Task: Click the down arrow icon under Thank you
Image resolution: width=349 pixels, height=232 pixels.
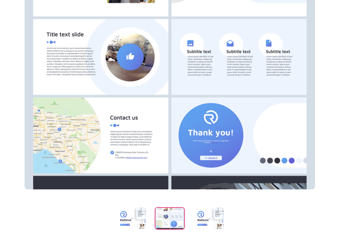Action: tap(211, 151)
